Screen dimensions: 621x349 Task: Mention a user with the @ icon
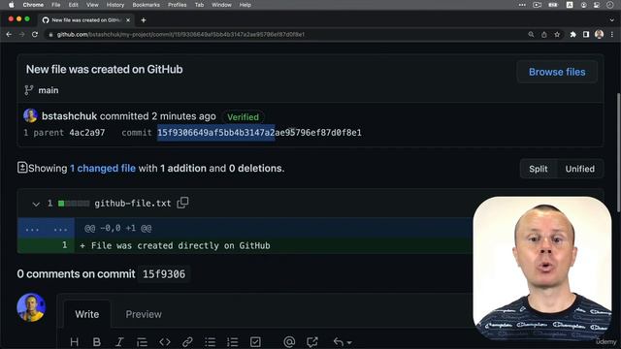(x=289, y=342)
